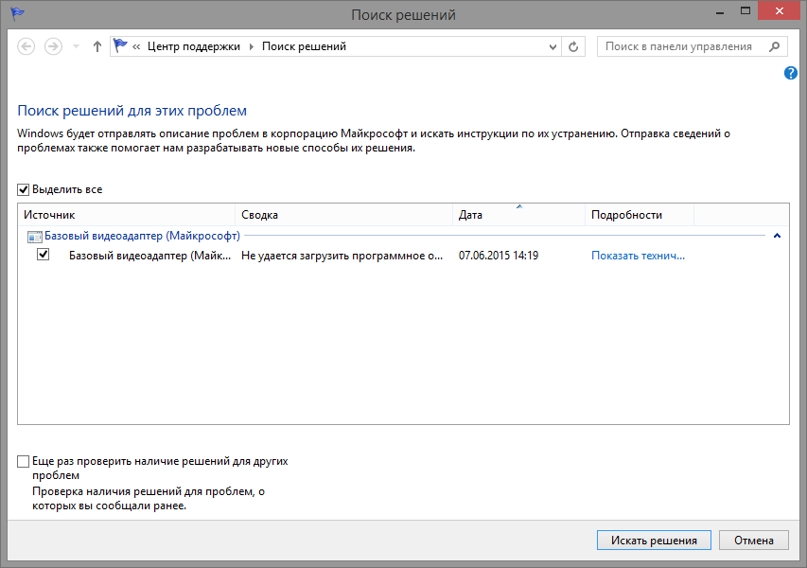Go up one level with the up arrow
This screenshot has height=568, width=807.
coord(97,47)
